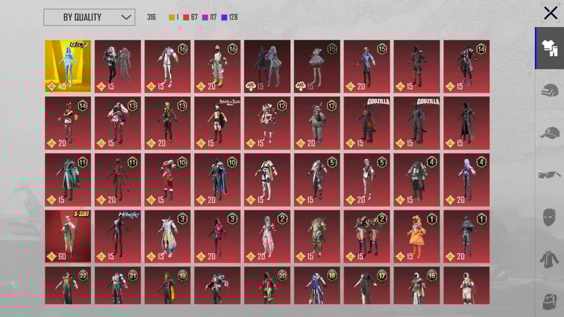
Task: Select the sunglasses category icon
Action: [549, 175]
